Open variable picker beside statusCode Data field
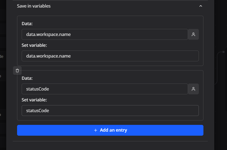 click(193, 89)
